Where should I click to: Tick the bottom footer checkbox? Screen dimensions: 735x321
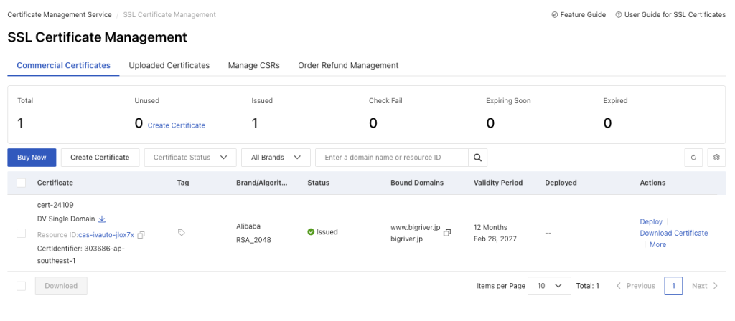(x=21, y=286)
